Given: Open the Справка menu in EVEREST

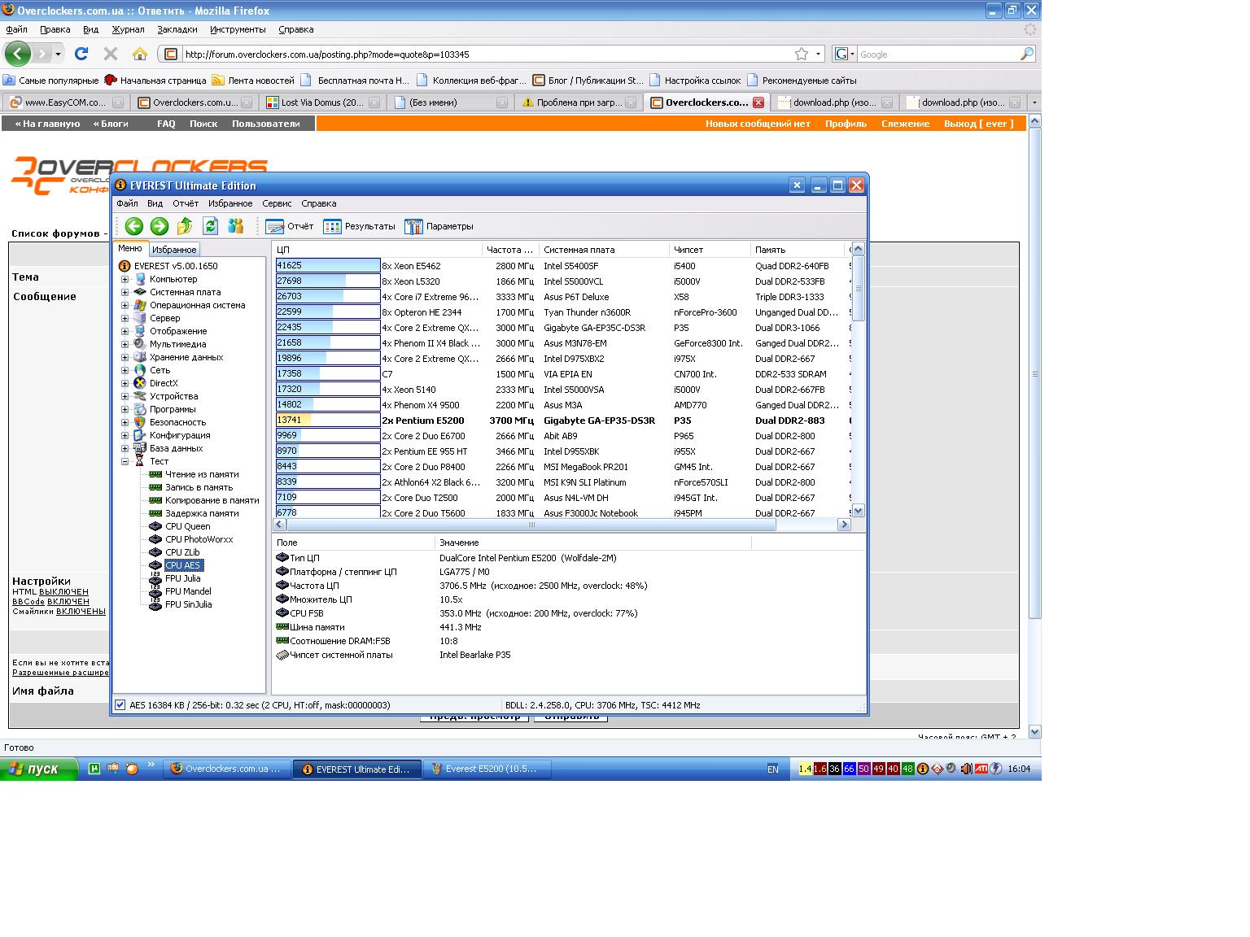Looking at the screenshot, I should tap(318, 203).
